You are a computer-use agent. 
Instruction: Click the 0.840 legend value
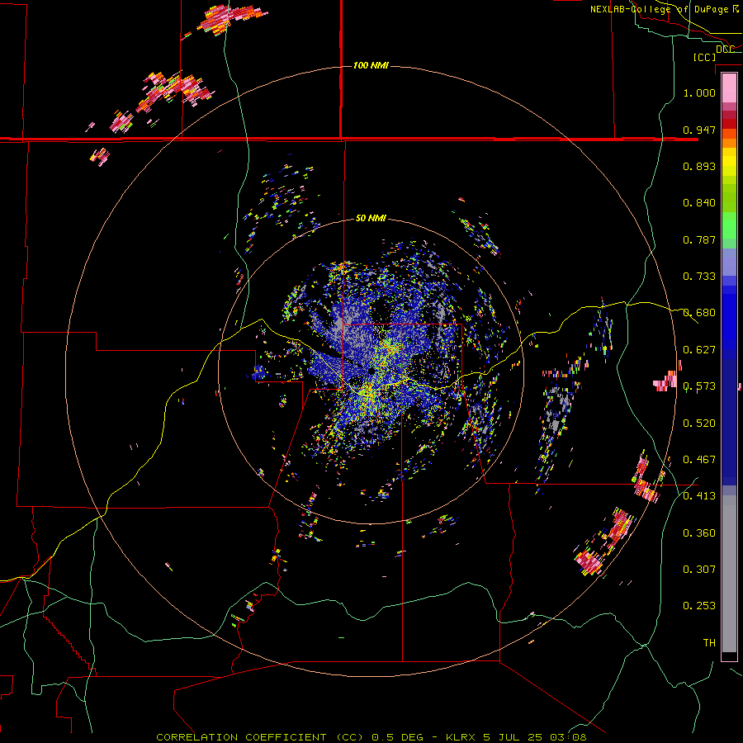[699, 203]
